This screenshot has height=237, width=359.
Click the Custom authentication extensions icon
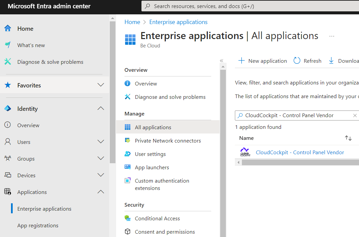coord(127,181)
